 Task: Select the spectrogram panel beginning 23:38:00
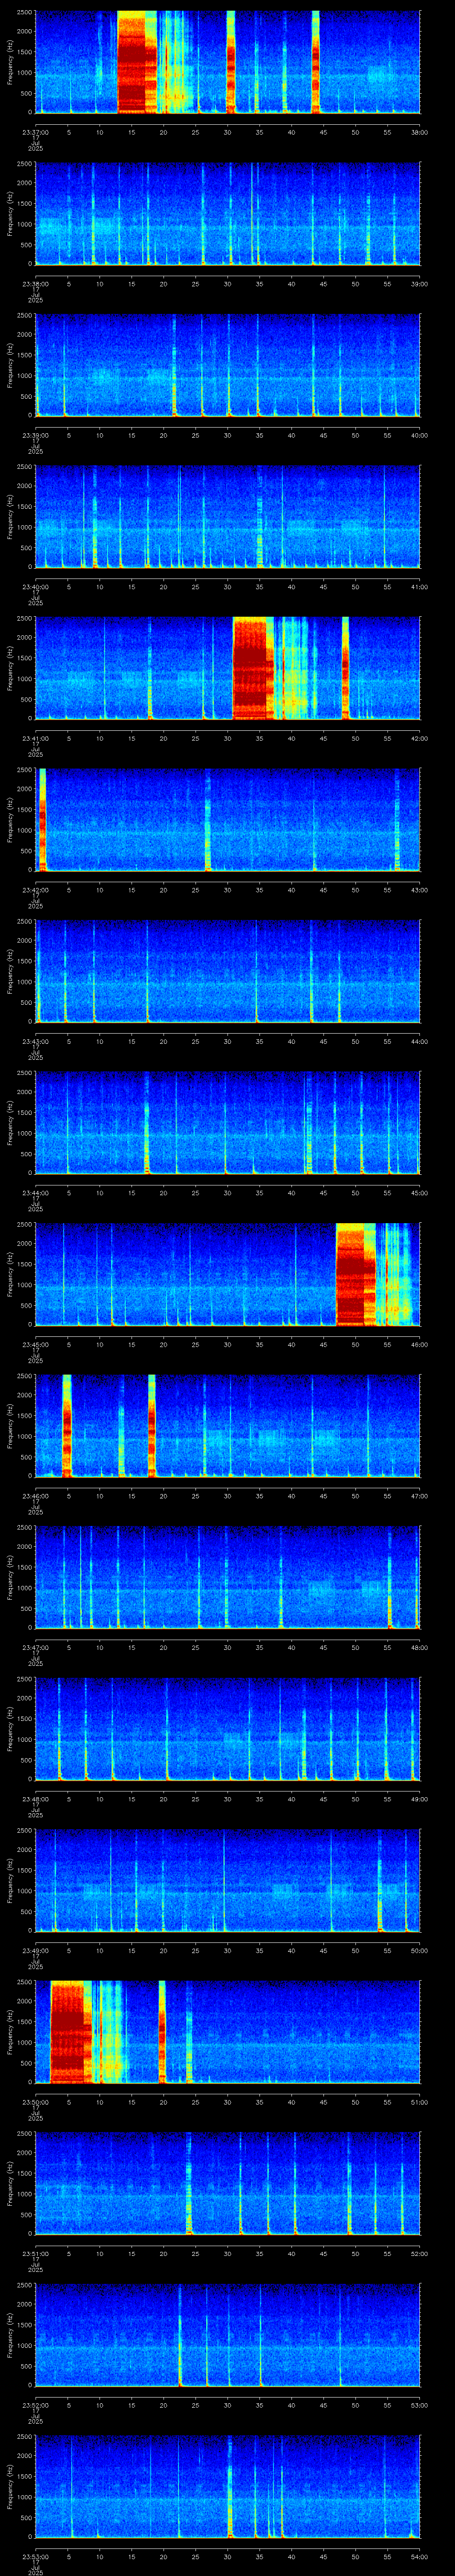pyautogui.click(x=228, y=213)
